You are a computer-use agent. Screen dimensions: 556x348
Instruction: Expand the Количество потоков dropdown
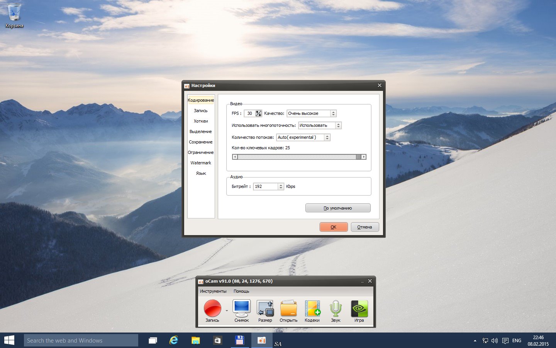coord(327,137)
